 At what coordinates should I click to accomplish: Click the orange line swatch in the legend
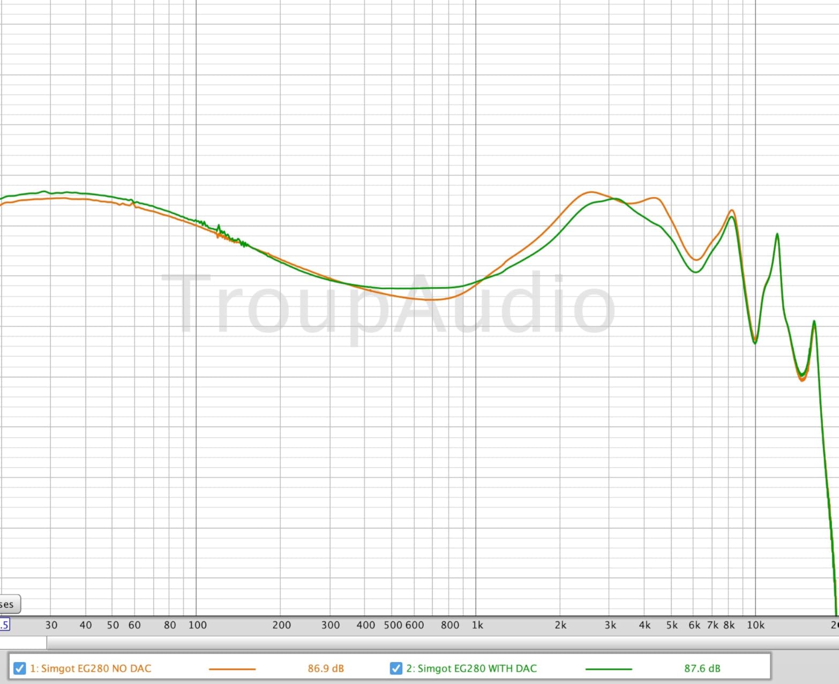232,668
